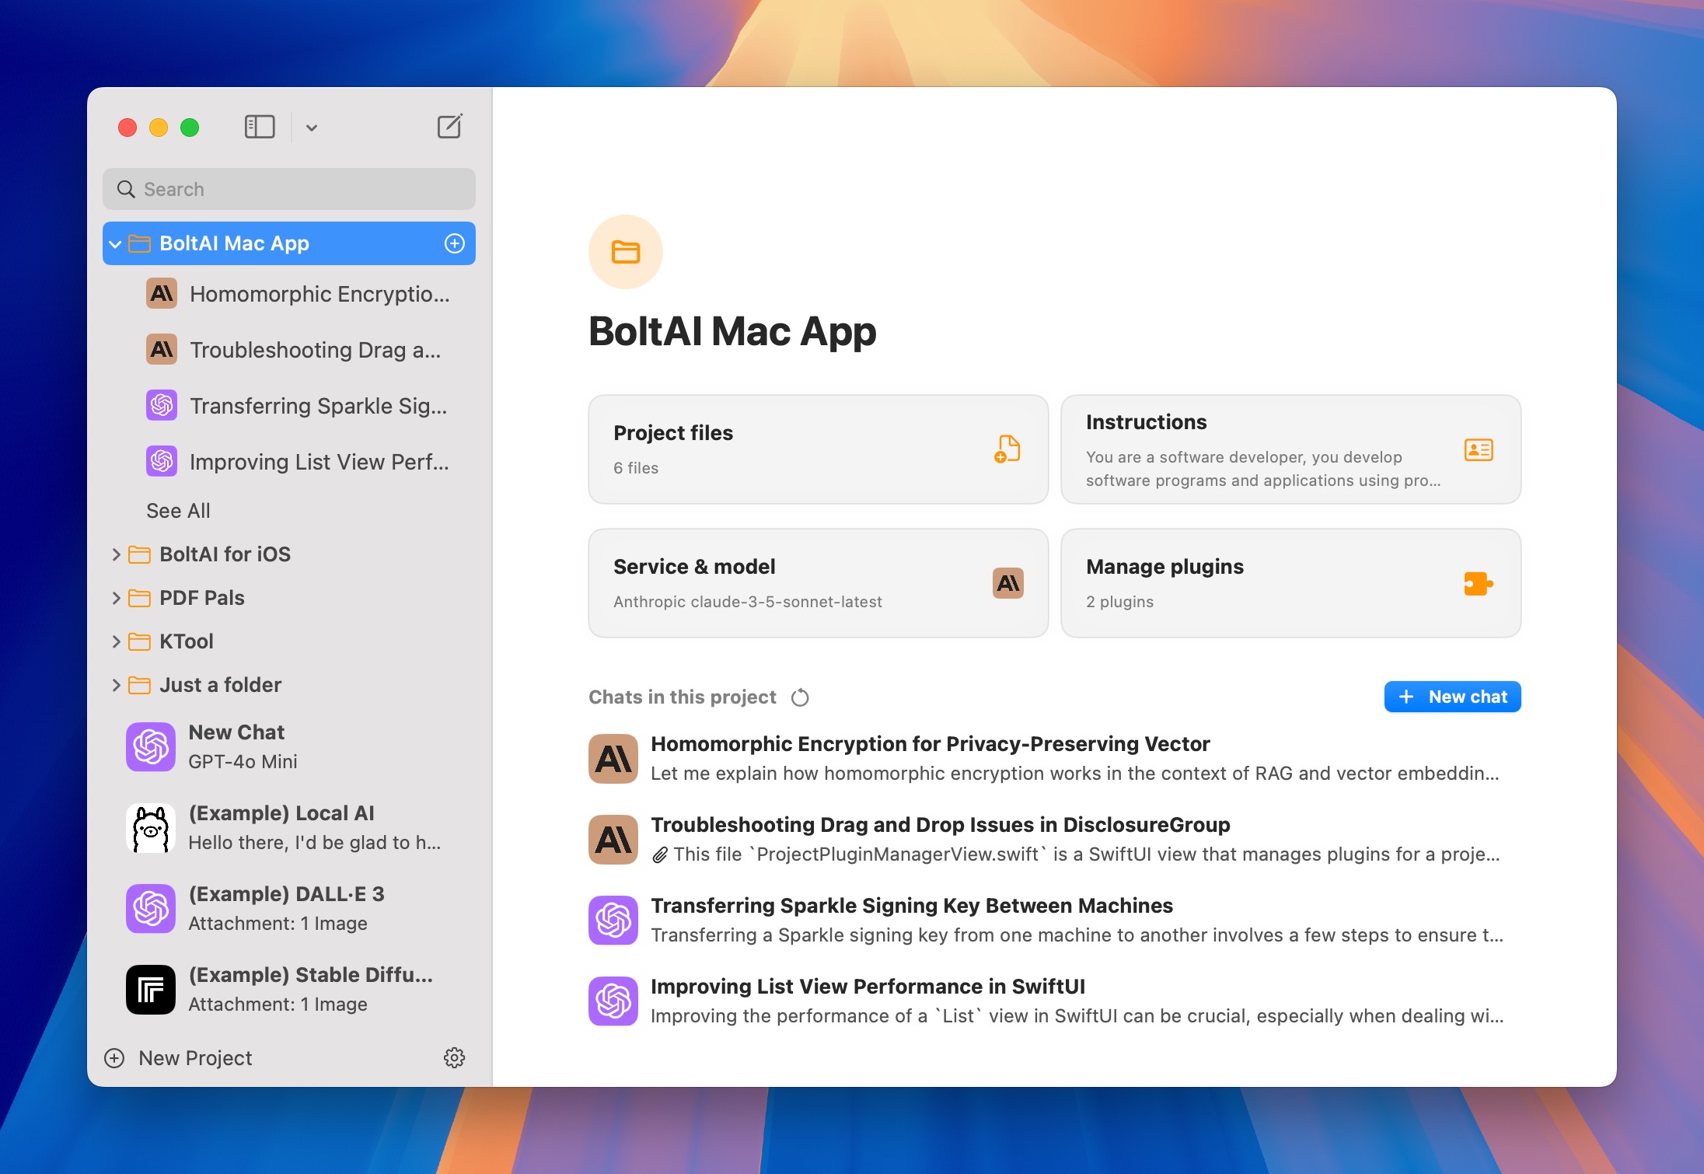Screen dimensions: 1704x1174
Task: Click the puzzle icon on Manage plugins card
Action: pos(1477,583)
